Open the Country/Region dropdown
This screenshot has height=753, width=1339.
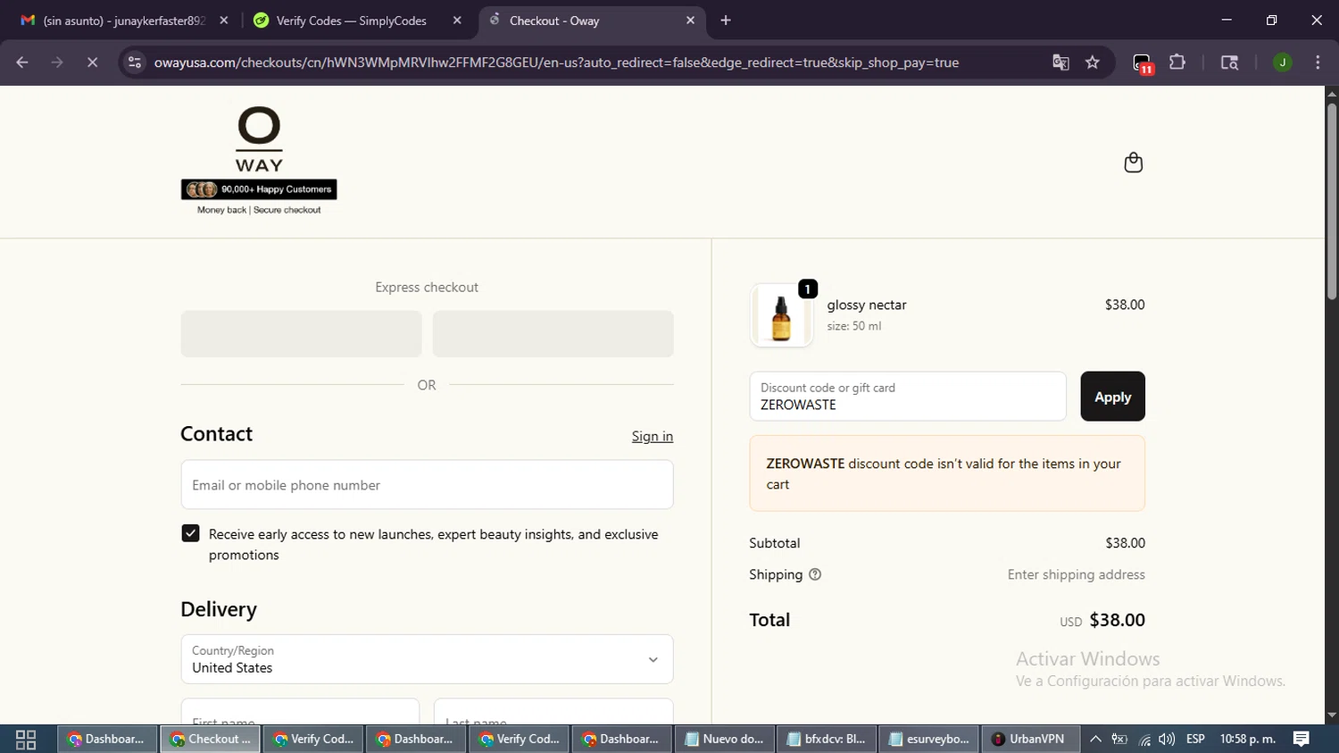tap(427, 659)
